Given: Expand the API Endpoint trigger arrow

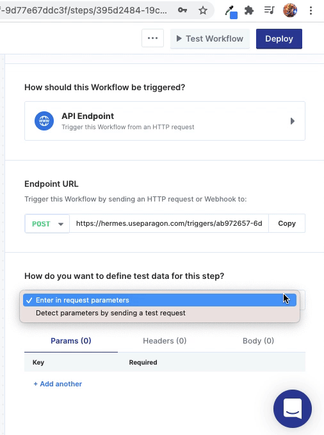Looking at the screenshot, I should pyautogui.click(x=293, y=122).
